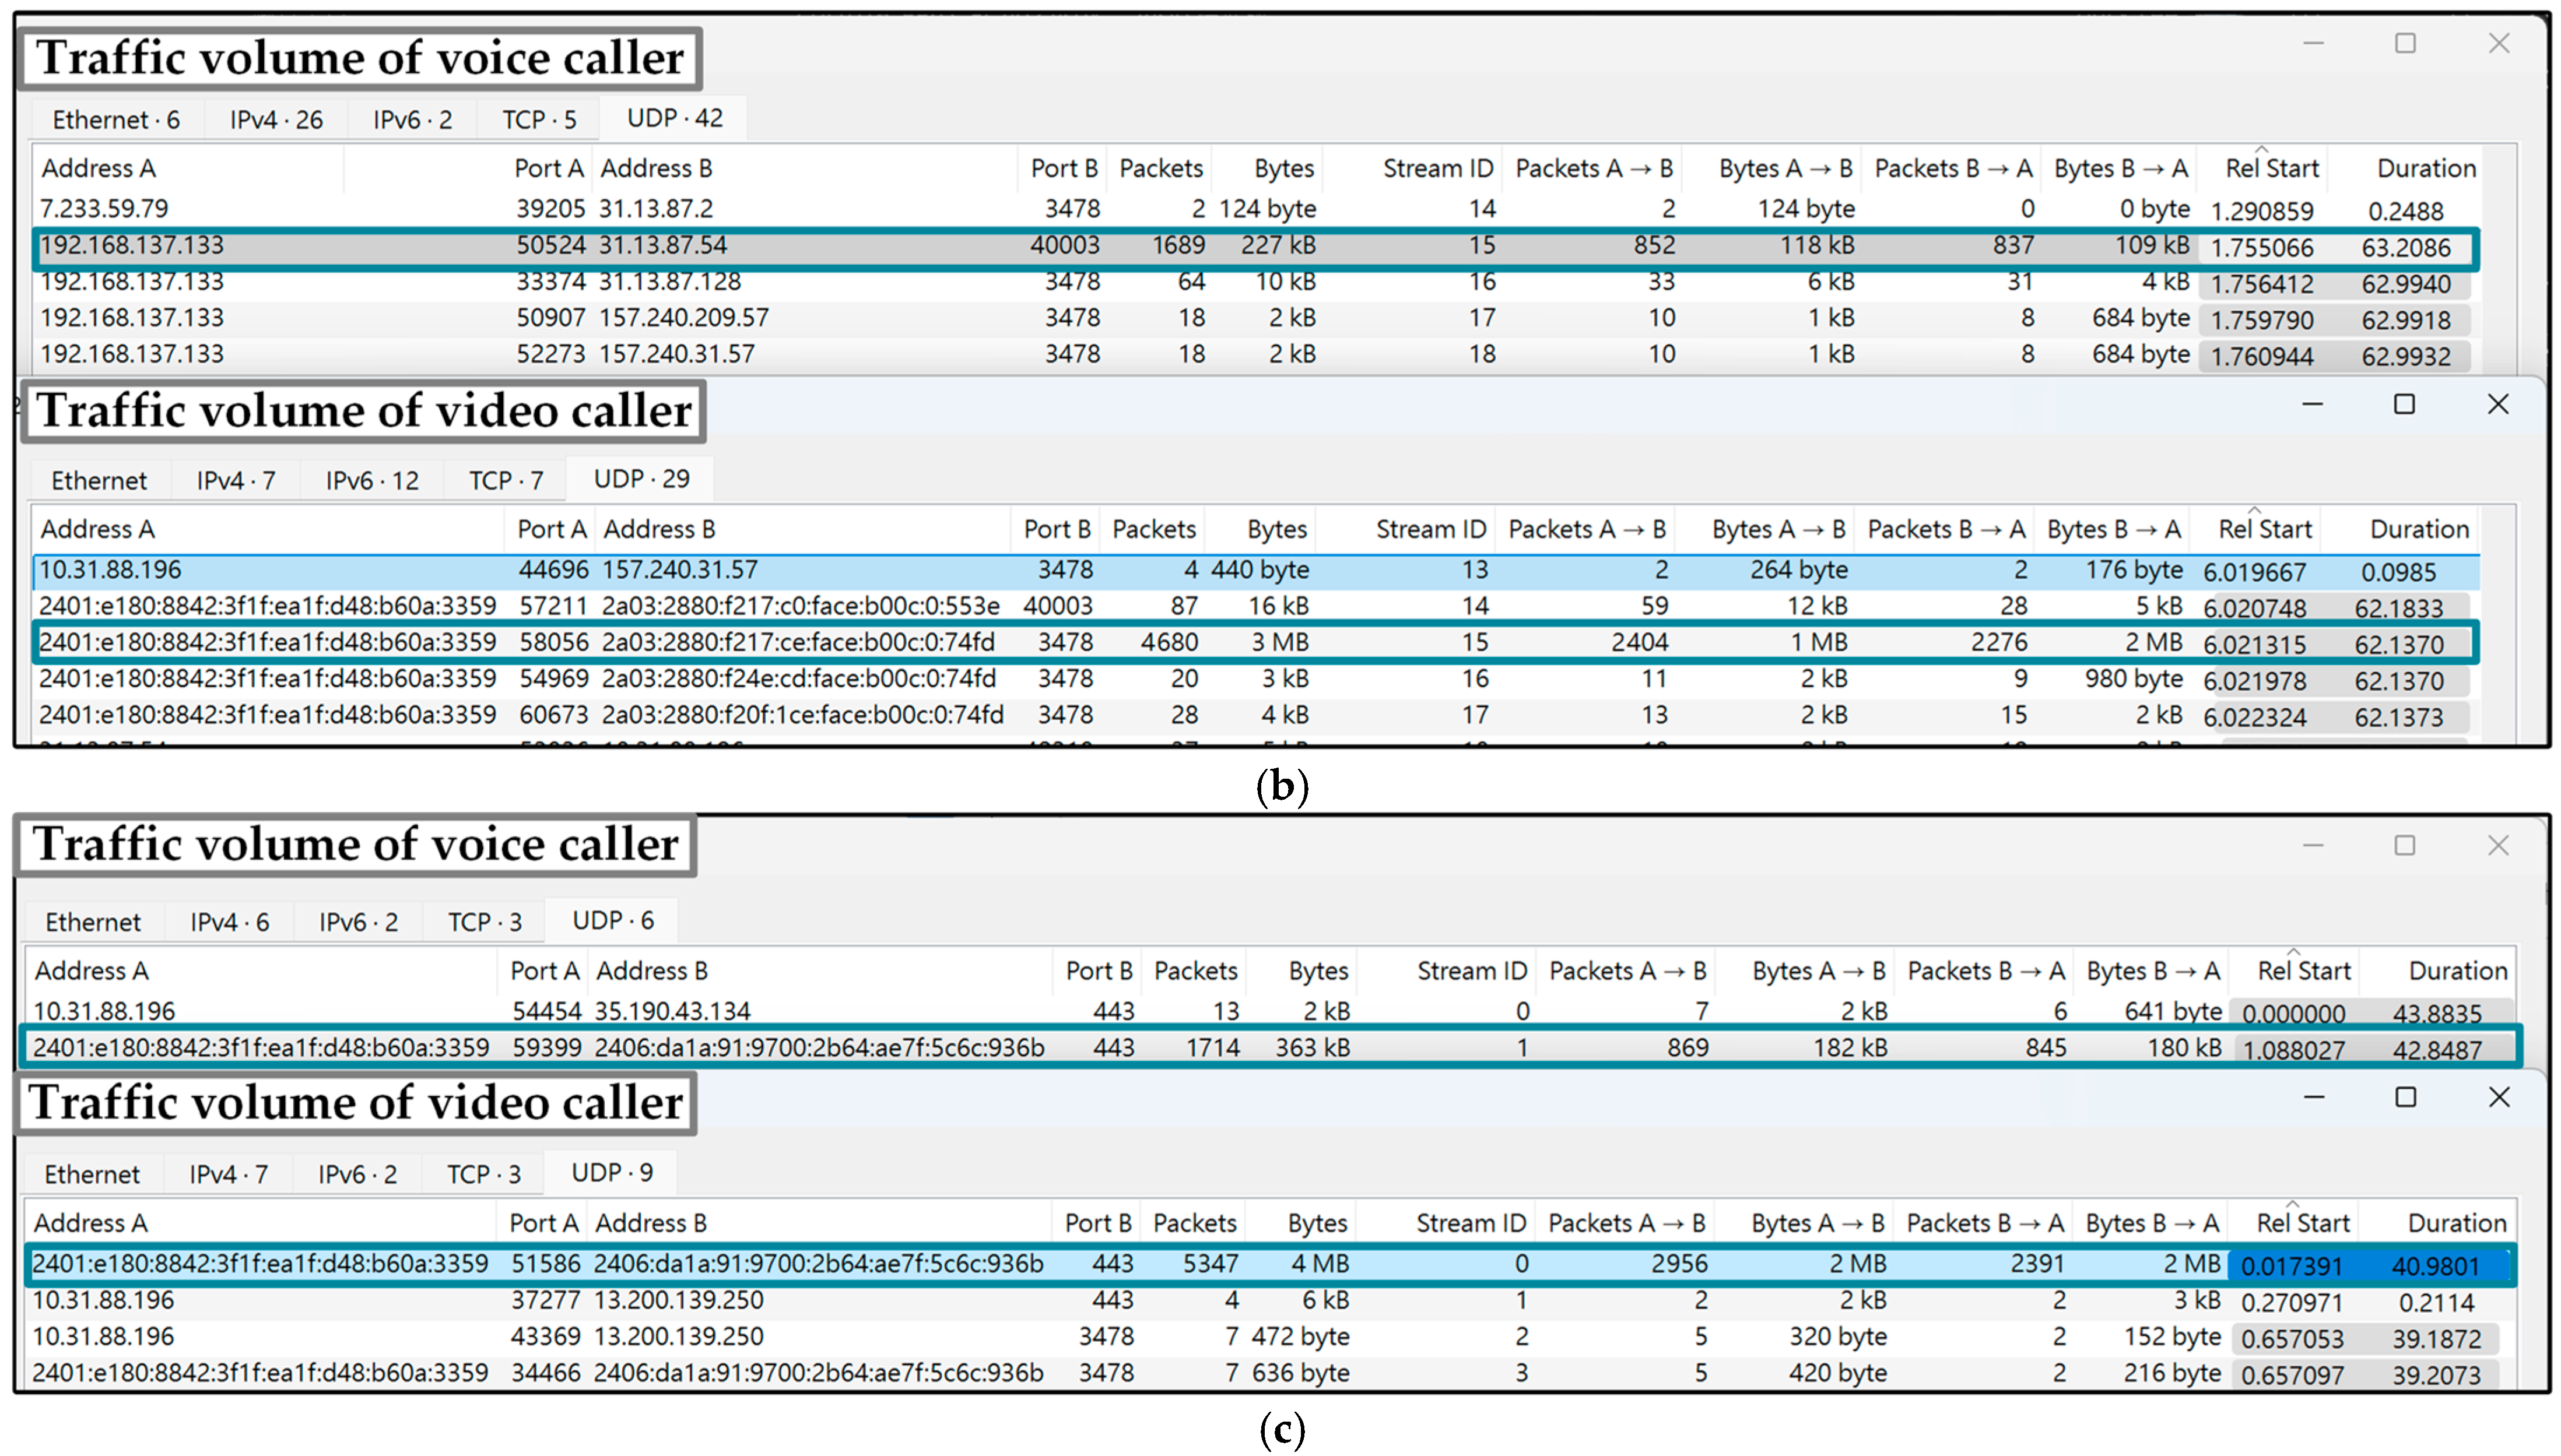The width and height of the screenshot is (2561, 1456).
Task: Open the Ethernet · 6 tab
Action: [x=116, y=120]
